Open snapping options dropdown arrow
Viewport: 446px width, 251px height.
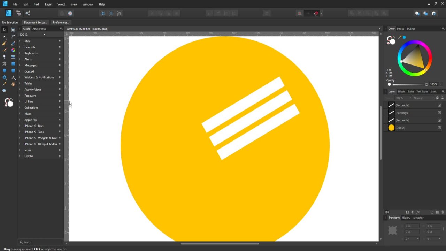(322, 13)
